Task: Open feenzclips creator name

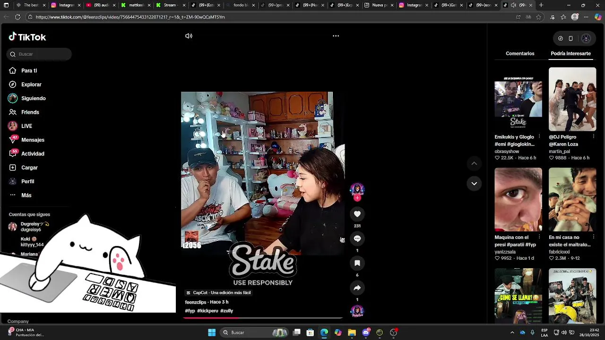Action: [x=196, y=302]
